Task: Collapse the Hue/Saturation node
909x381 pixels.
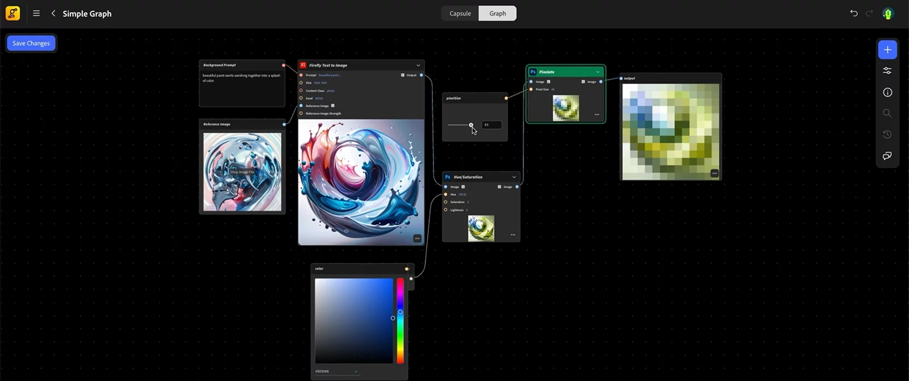Action: coord(514,177)
